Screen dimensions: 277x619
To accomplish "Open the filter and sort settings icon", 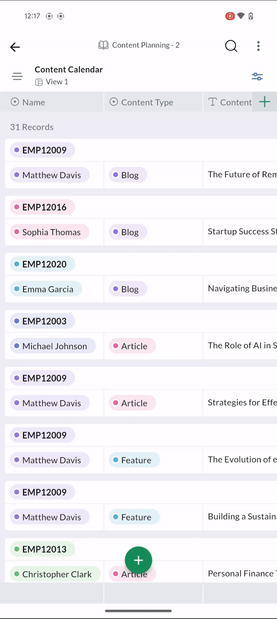I will pyautogui.click(x=257, y=76).
